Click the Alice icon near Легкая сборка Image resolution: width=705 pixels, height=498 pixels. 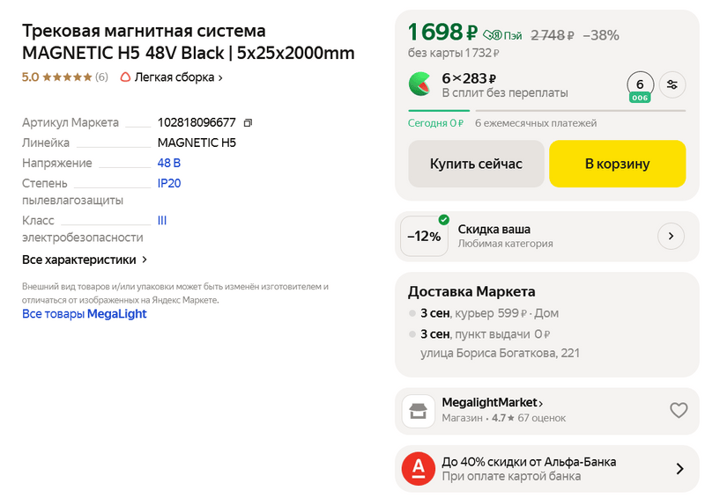coord(125,77)
